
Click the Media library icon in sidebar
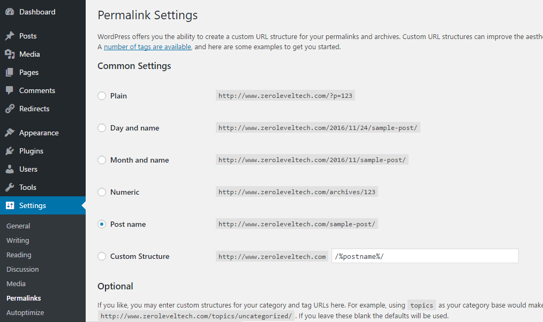tap(10, 55)
